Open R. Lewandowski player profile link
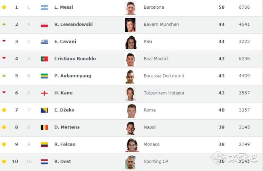Image resolution: width=263 pixels, height=171 pixels. pos(73,24)
